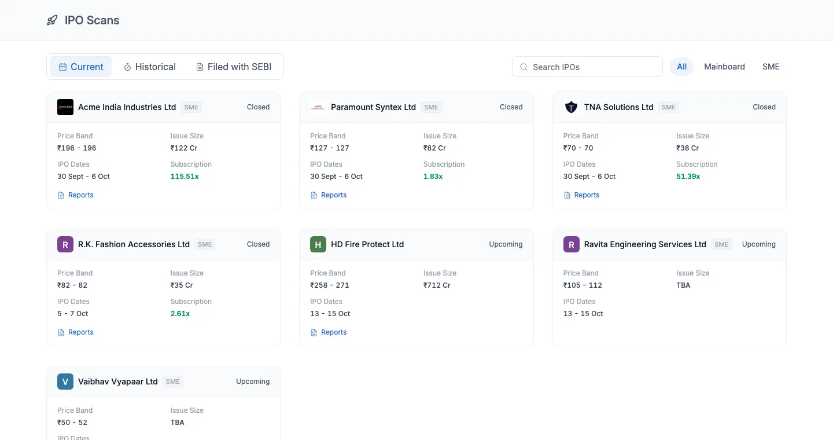
Task: View Reports for HD Fire Protect Ltd
Action: point(329,332)
